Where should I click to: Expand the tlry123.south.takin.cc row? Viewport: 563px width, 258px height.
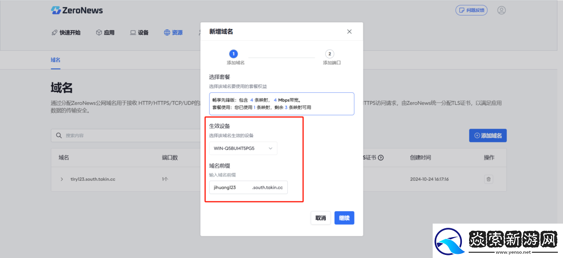tap(62, 179)
